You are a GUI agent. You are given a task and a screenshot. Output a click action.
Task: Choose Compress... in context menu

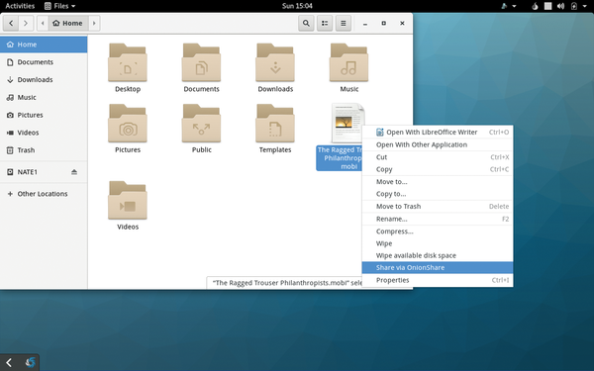[x=438, y=232]
